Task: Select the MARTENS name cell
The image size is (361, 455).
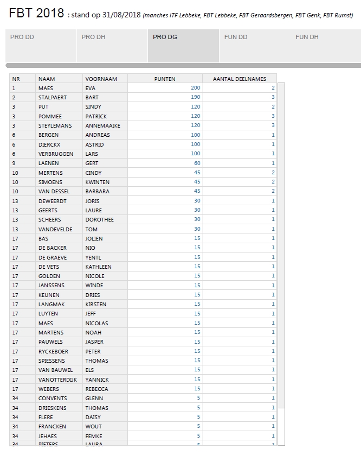Action: (x=59, y=332)
